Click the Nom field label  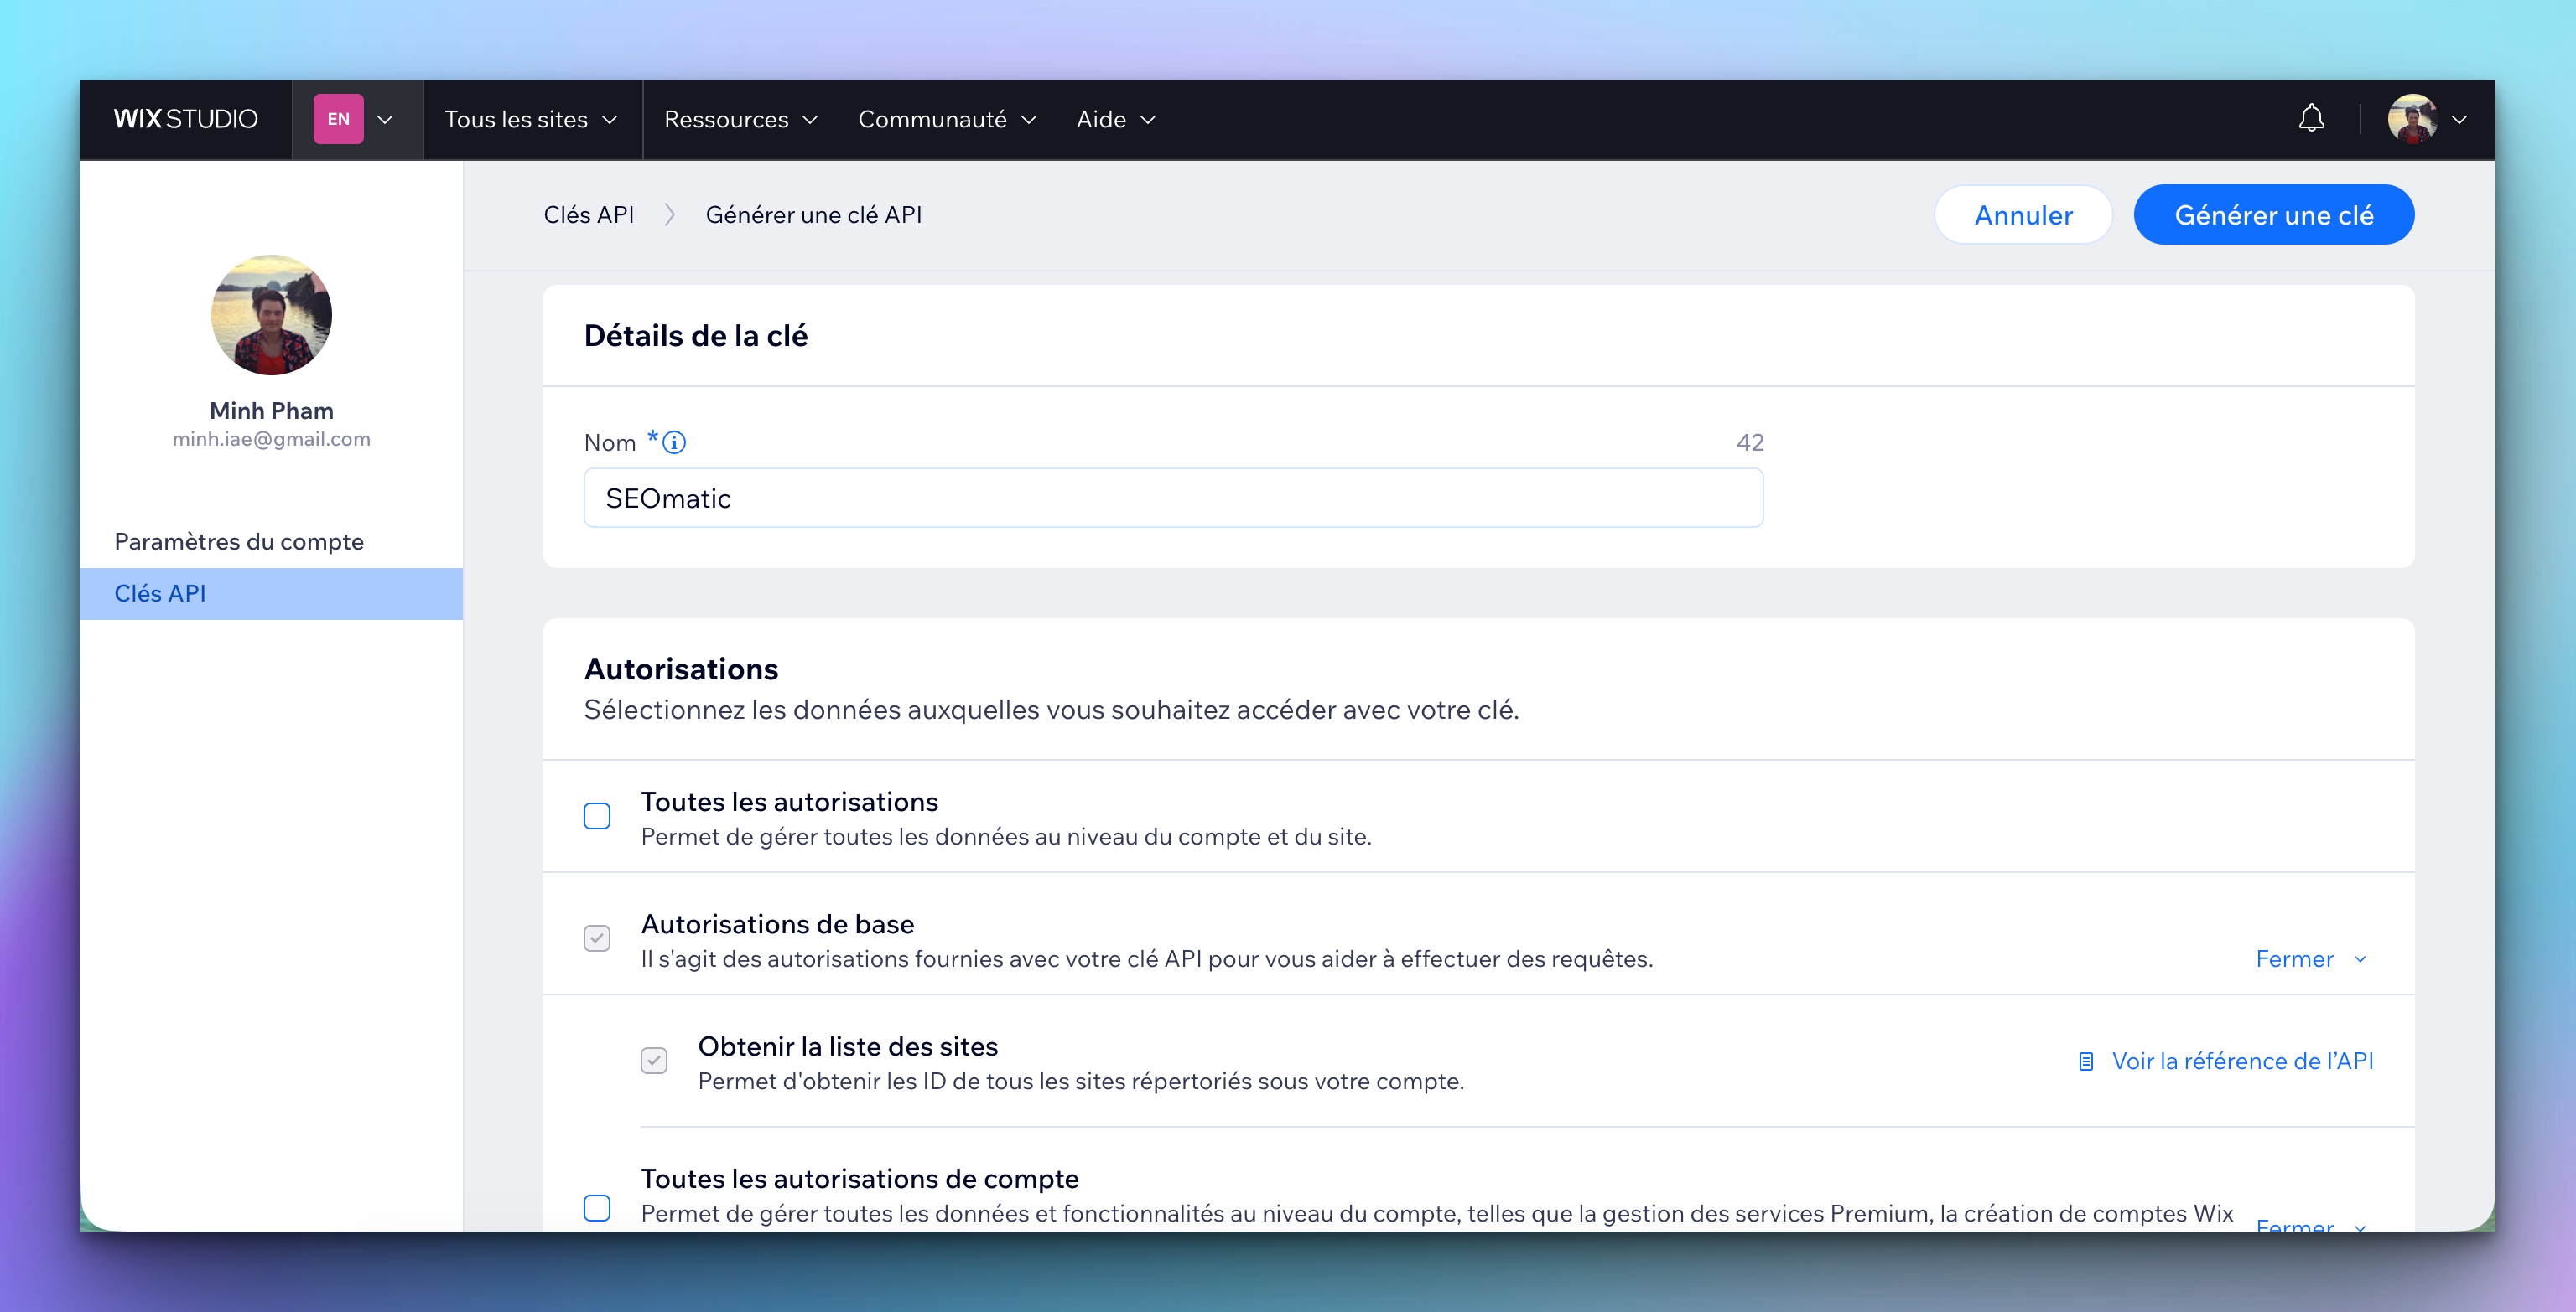(x=610, y=442)
